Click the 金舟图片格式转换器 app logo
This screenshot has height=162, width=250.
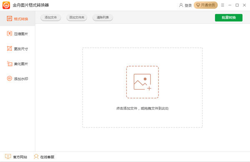[6, 5]
